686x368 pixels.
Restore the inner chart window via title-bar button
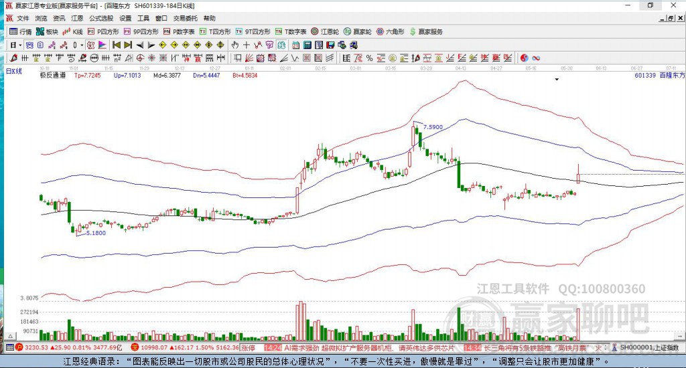(x=671, y=18)
